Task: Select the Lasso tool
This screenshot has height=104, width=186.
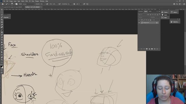Action: tap(2, 15)
